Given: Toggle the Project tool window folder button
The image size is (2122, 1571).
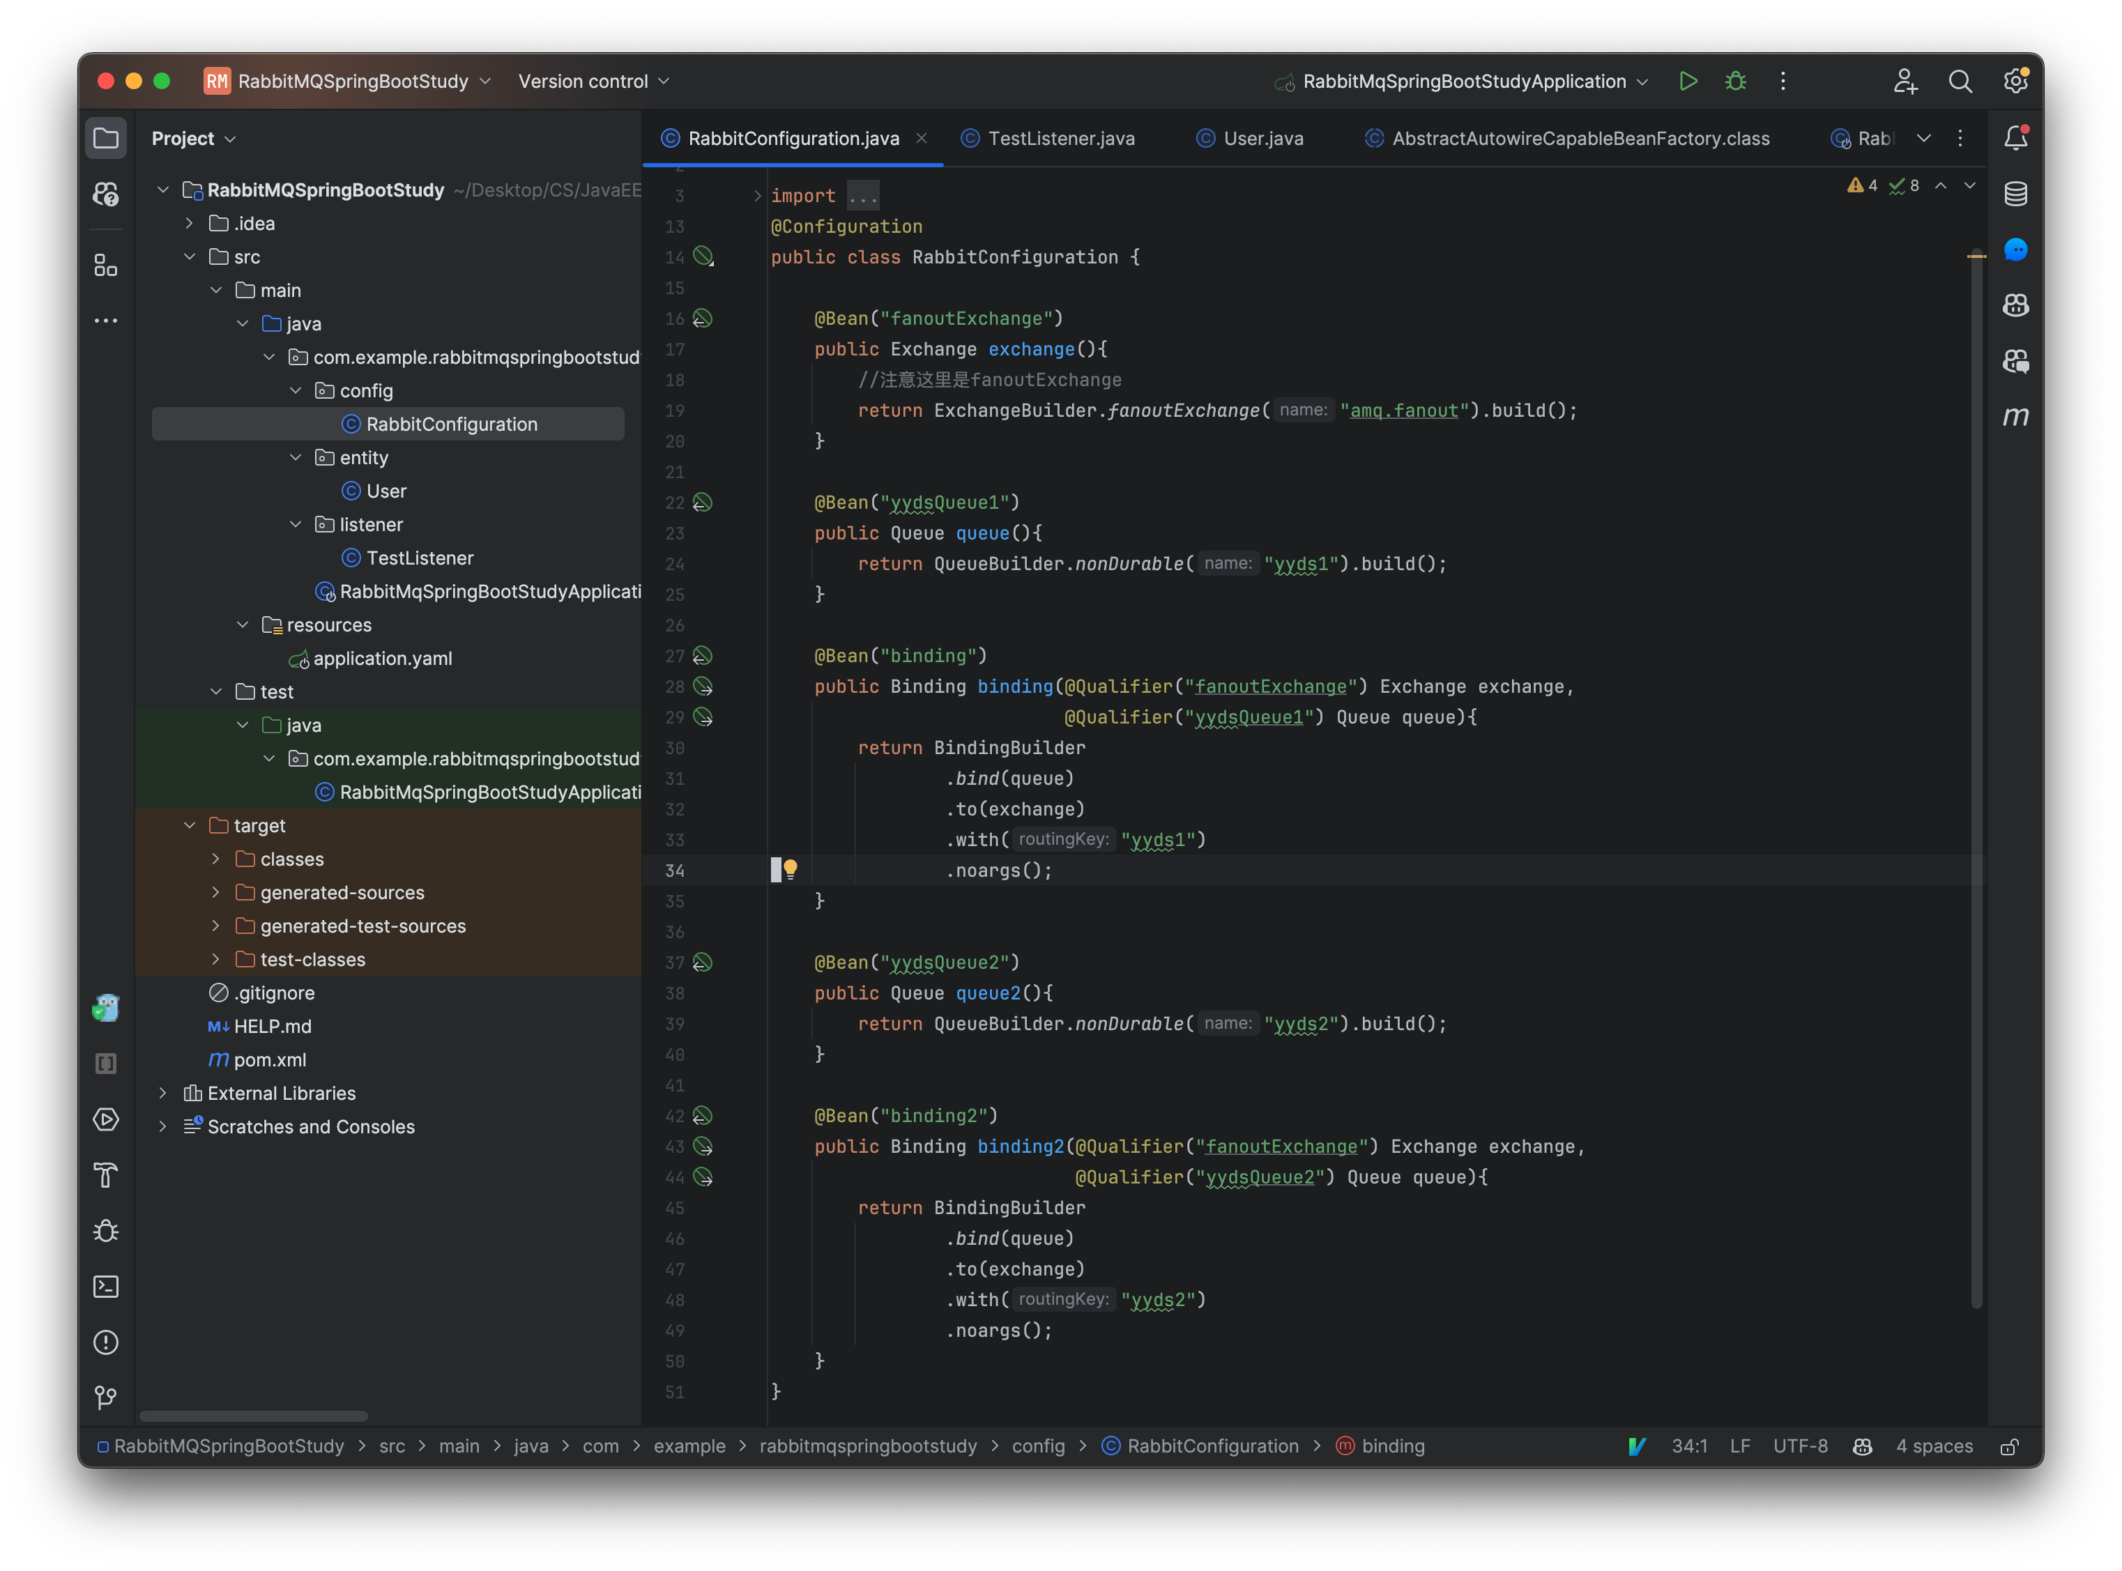Looking at the screenshot, I should coord(105,138).
